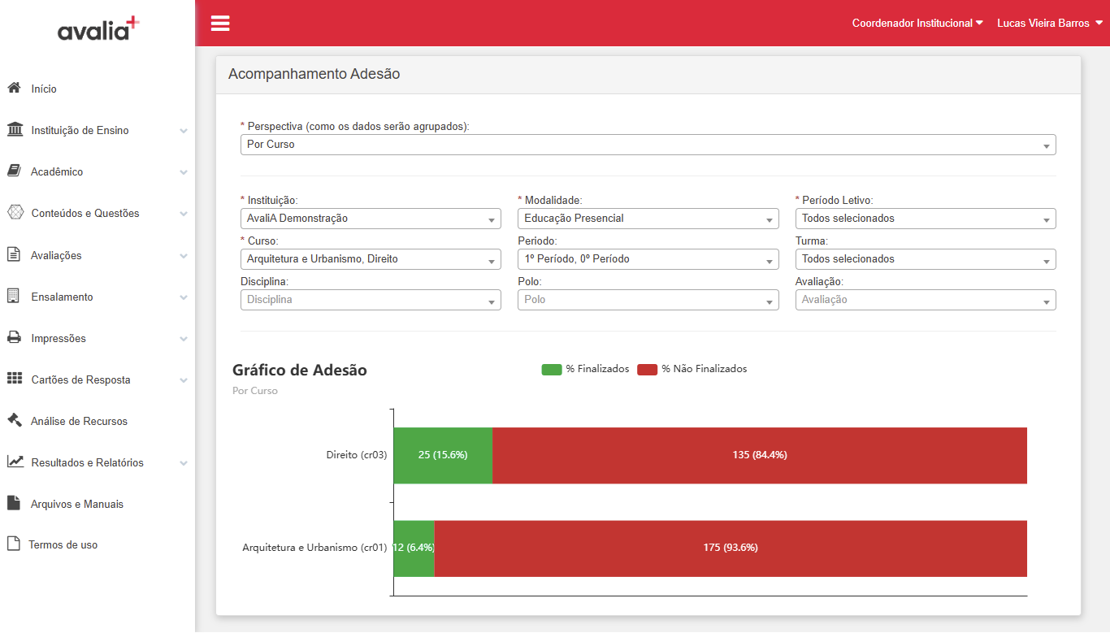Click the Análise de Recursos gavel icon
Screen dimensions: 1110x633
click(x=14, y=420)
